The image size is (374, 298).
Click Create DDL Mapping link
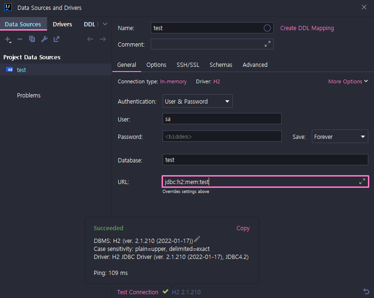tap(307, 28)
